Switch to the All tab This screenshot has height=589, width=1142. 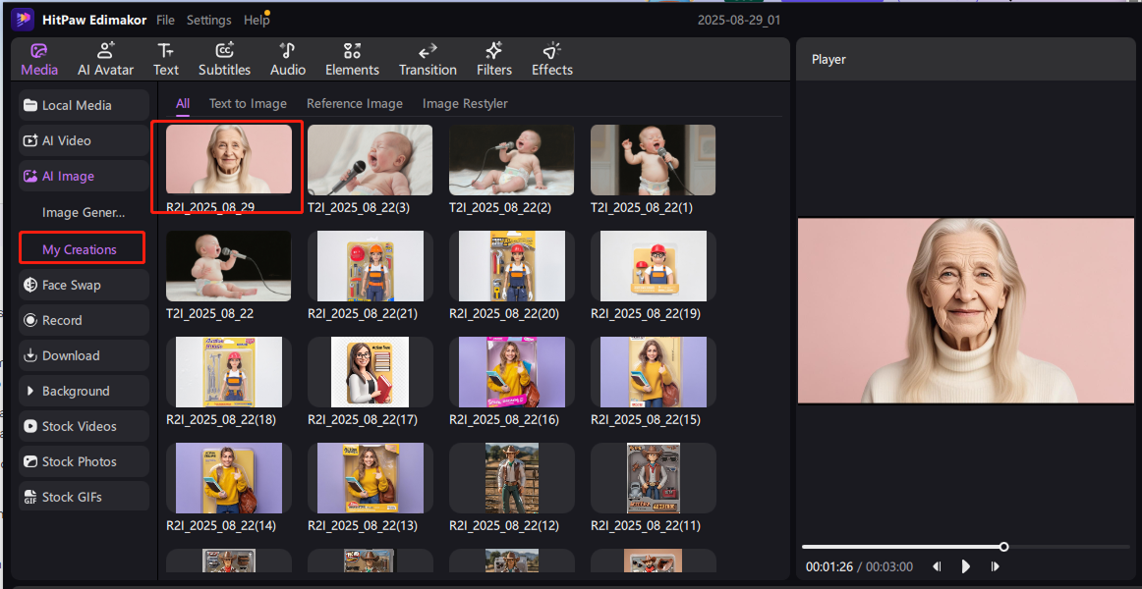tap(182, 103)
